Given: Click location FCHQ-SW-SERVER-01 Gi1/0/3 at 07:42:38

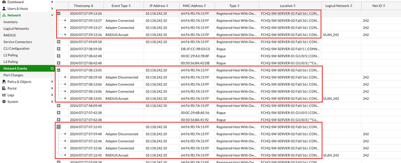Looking at the screenshot, I should pyautogui.click(x=290, y=120).
